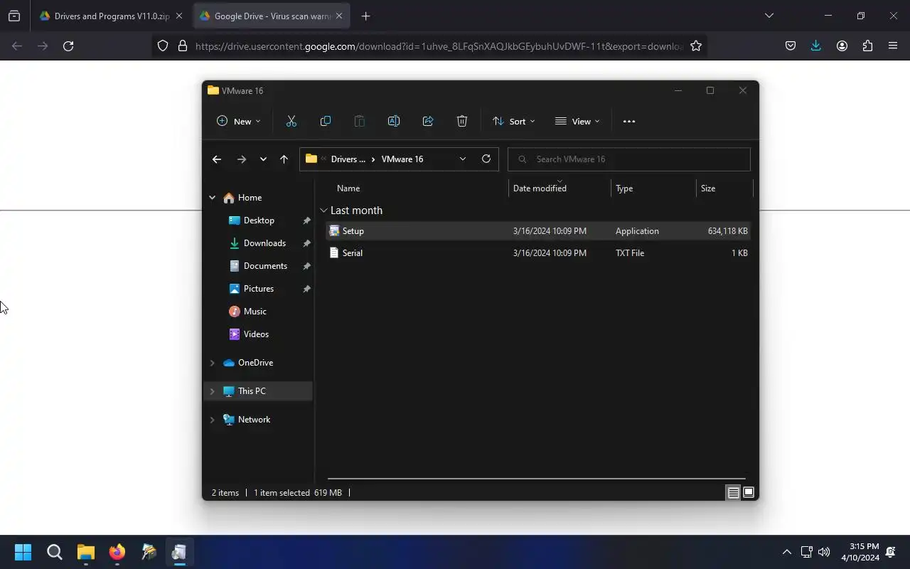Go back in File Explorer navigation
This screenshot has height=569, width=910.
pos(217,159)
